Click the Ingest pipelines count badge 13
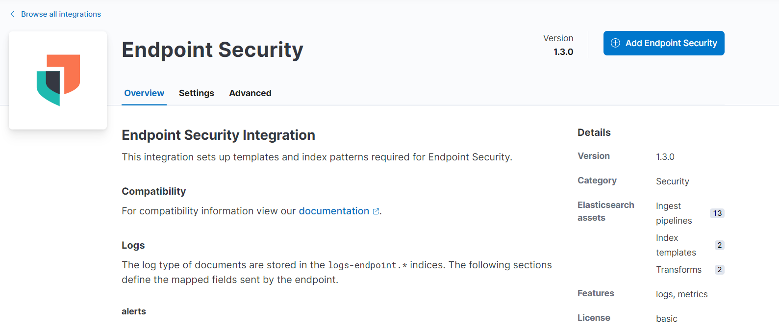 [717, 213]
